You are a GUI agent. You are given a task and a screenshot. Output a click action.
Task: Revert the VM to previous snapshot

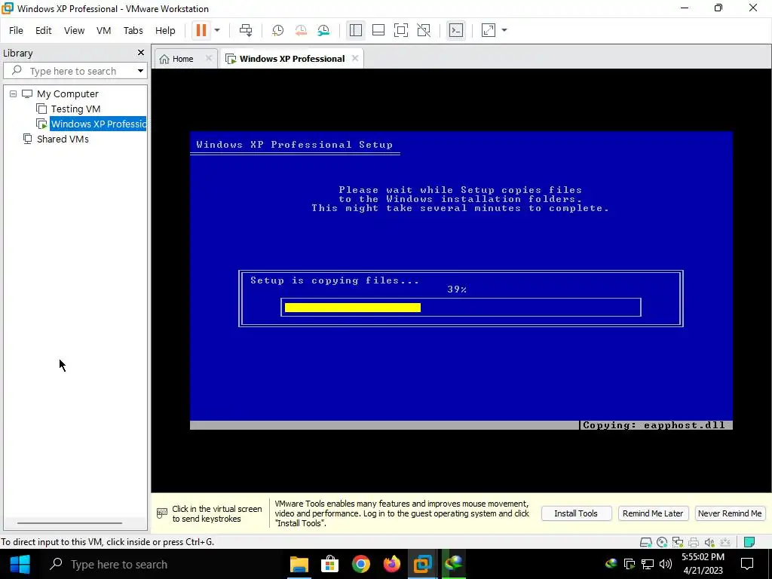pos(301,30)
